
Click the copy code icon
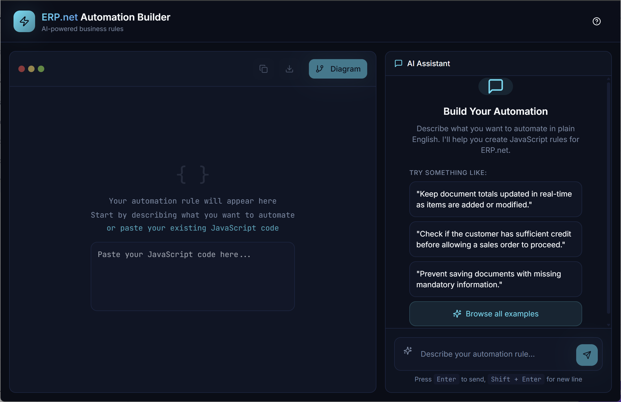[x=264, y=69]
